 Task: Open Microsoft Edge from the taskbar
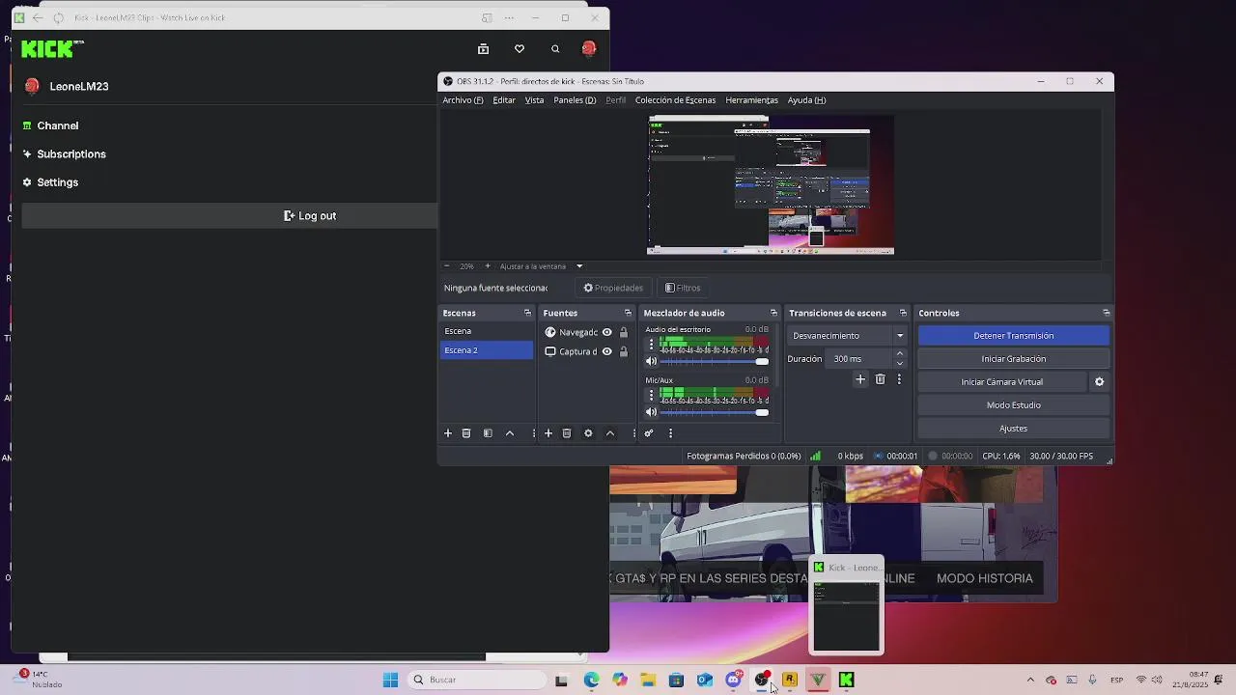[x=591, y=680]
